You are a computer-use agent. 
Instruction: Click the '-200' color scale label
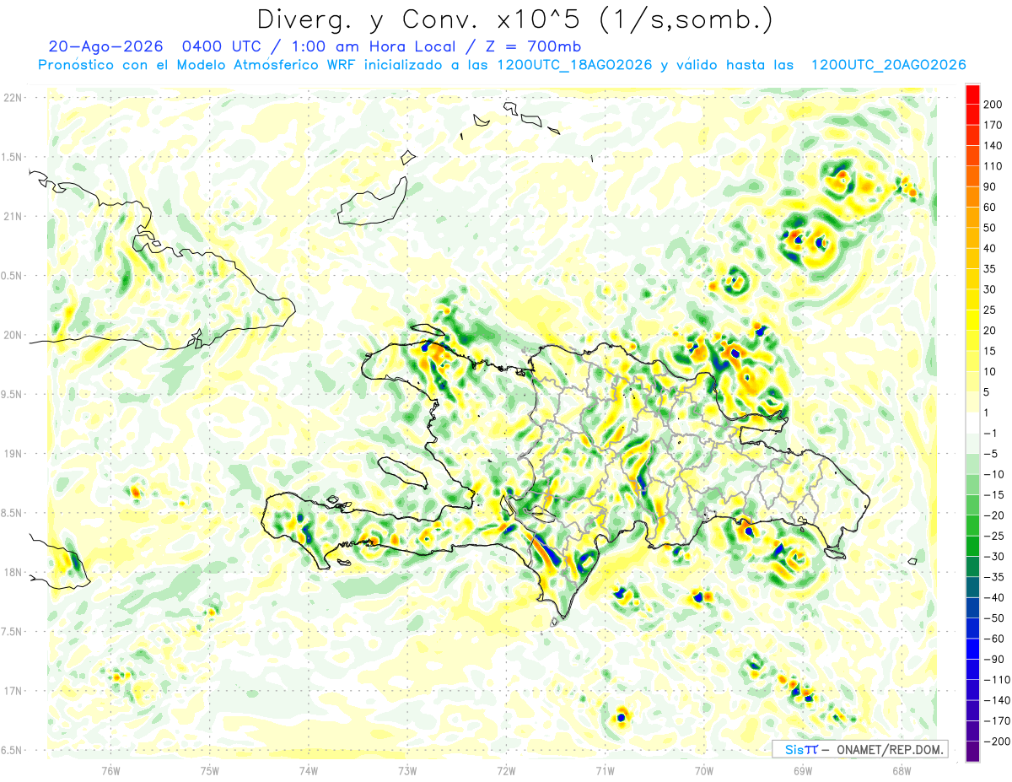tap(996, 742)
